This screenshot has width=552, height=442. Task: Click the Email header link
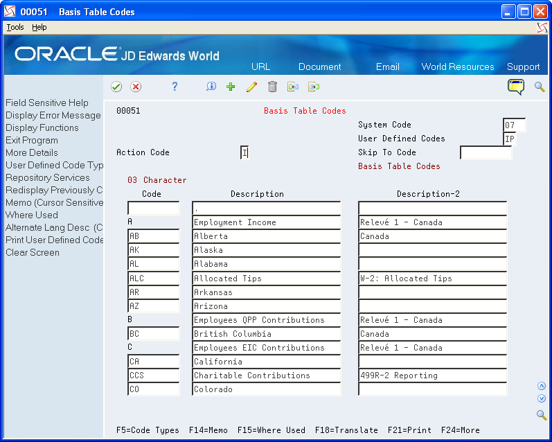point(388,67)
